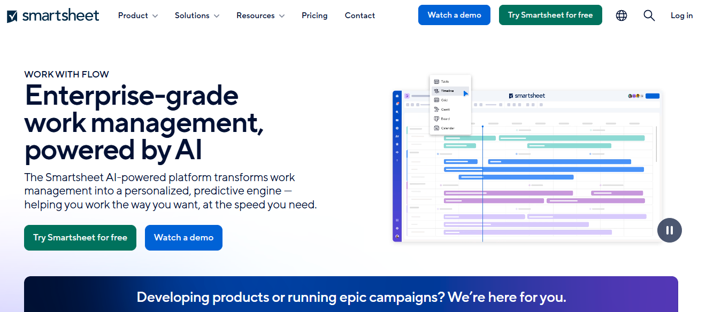Click the 'Enterprise-grade work management' headline
Image resolution: width=706 pixels, height=312 pixels.
144,123
